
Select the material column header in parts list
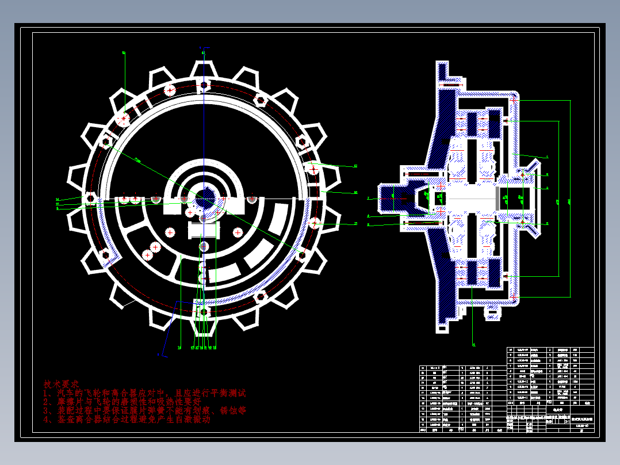[x=561, y=403]
